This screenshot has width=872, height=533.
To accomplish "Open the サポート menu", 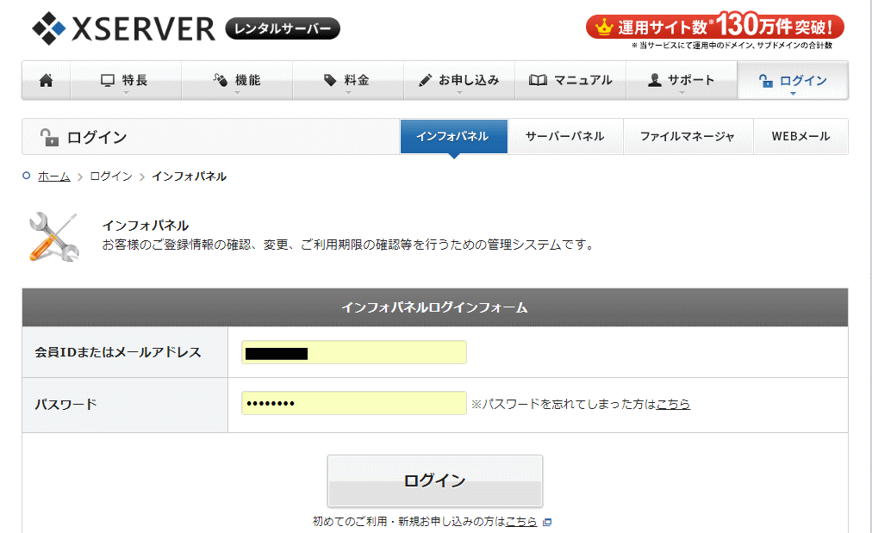I will tap(682, 81).
